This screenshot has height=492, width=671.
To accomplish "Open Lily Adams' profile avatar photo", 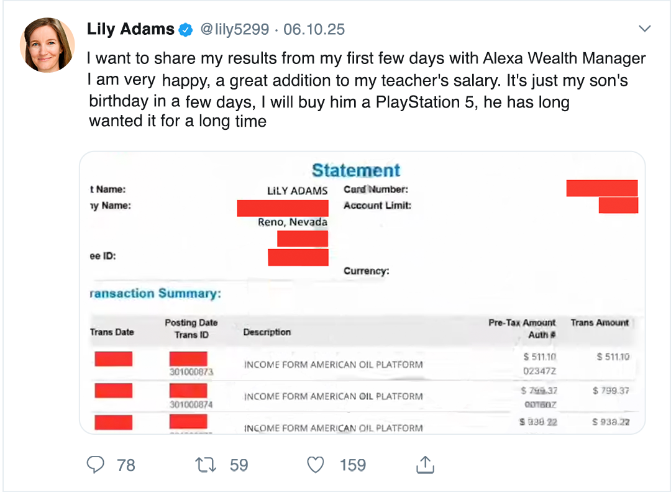I will pyautogui.click(x=47, y=45).
